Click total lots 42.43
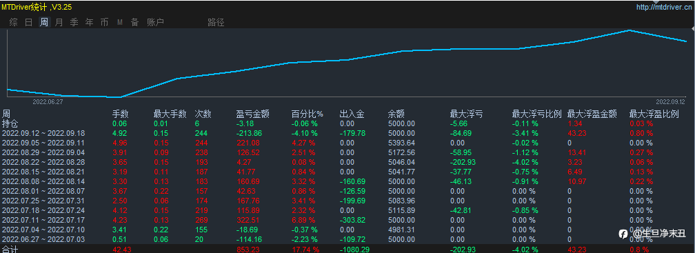This screenshot has height=253, width=695. click(x=121, y=250)
